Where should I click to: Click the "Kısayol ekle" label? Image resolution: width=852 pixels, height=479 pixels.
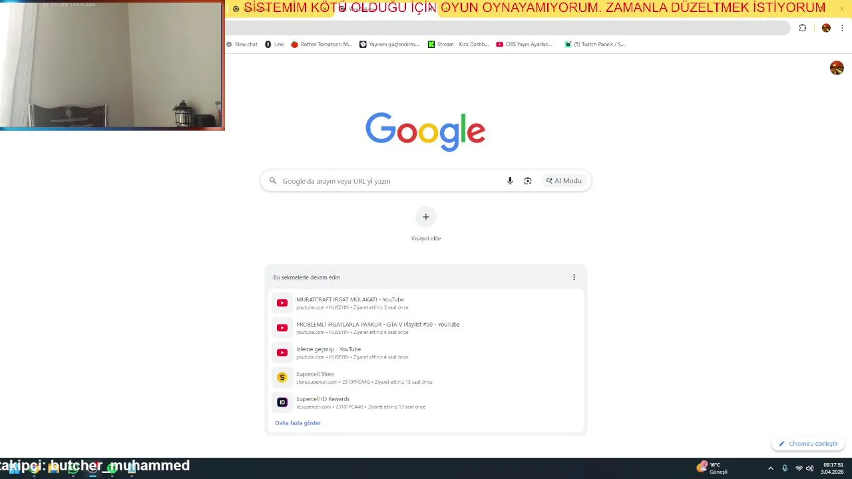pyautogui.click(x=426, y=238)
